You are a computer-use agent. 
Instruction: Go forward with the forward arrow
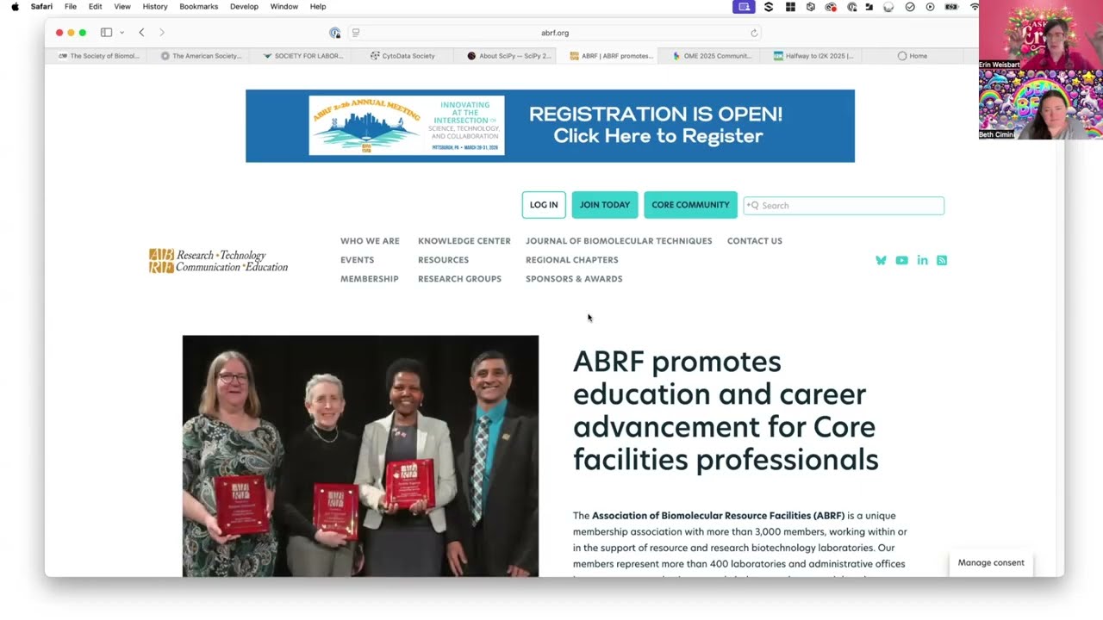[x=161, y=33]
